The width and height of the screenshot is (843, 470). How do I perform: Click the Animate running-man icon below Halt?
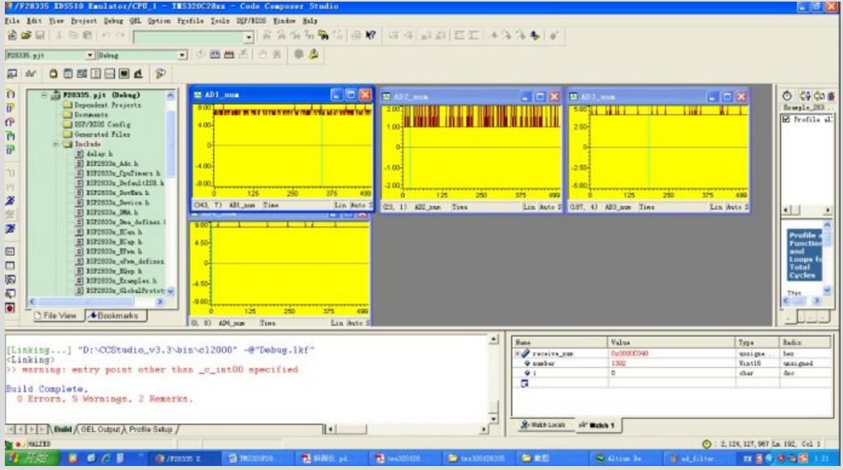coord(10,229)
